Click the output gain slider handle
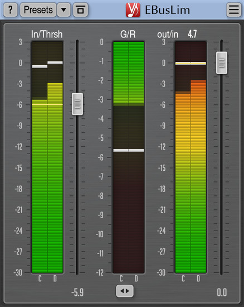The image size is (244, 307). 222,63
